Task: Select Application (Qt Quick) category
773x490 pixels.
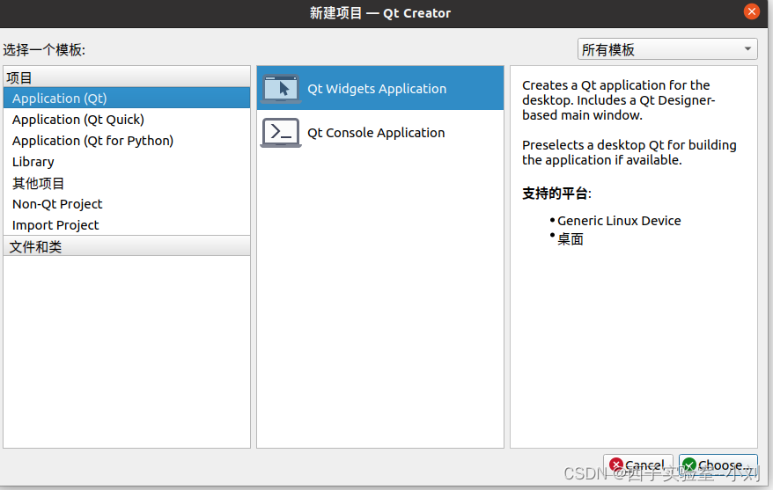Action: click(x=127, y=119)
